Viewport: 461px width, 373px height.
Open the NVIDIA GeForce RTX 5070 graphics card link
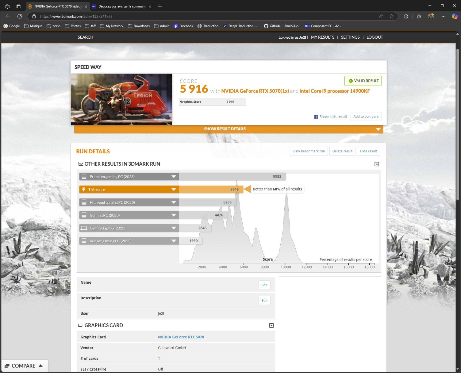coord(181,337)
